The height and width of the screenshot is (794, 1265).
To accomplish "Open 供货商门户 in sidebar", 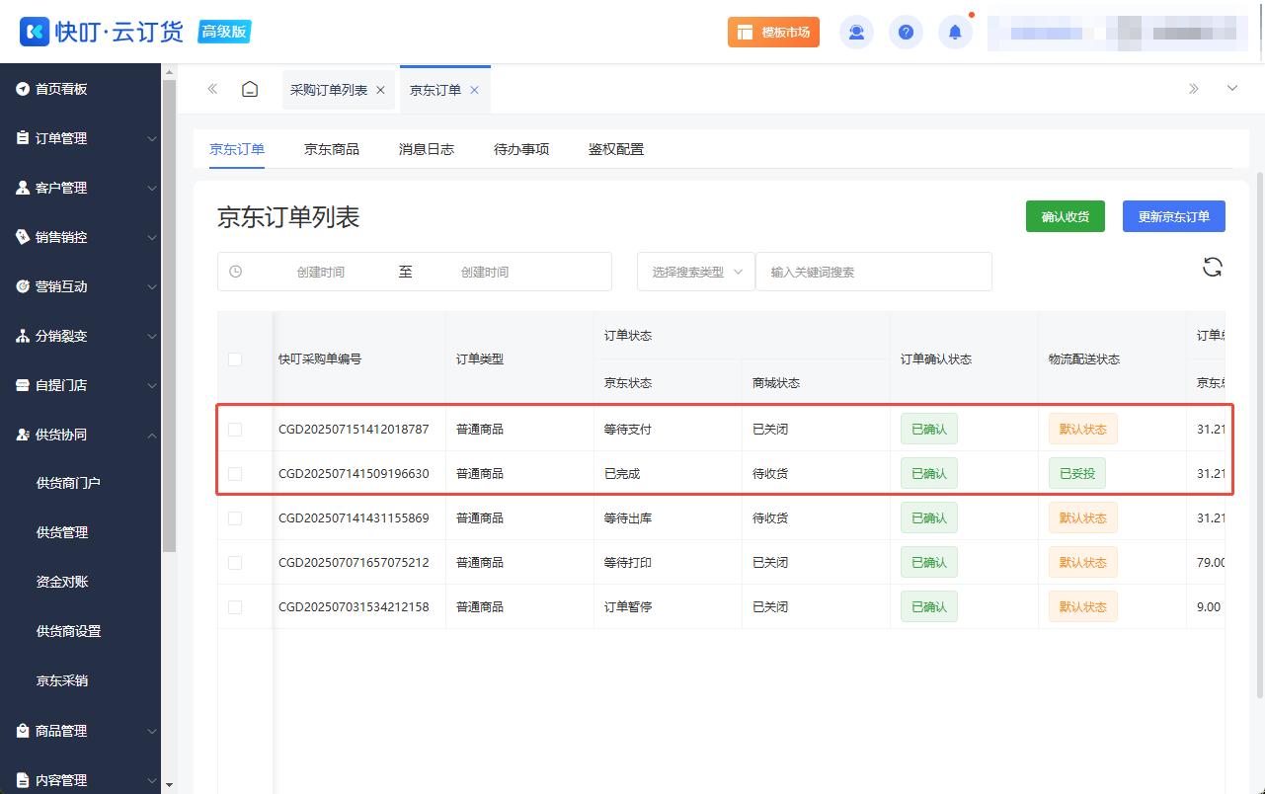I will (x=68, y=483).
